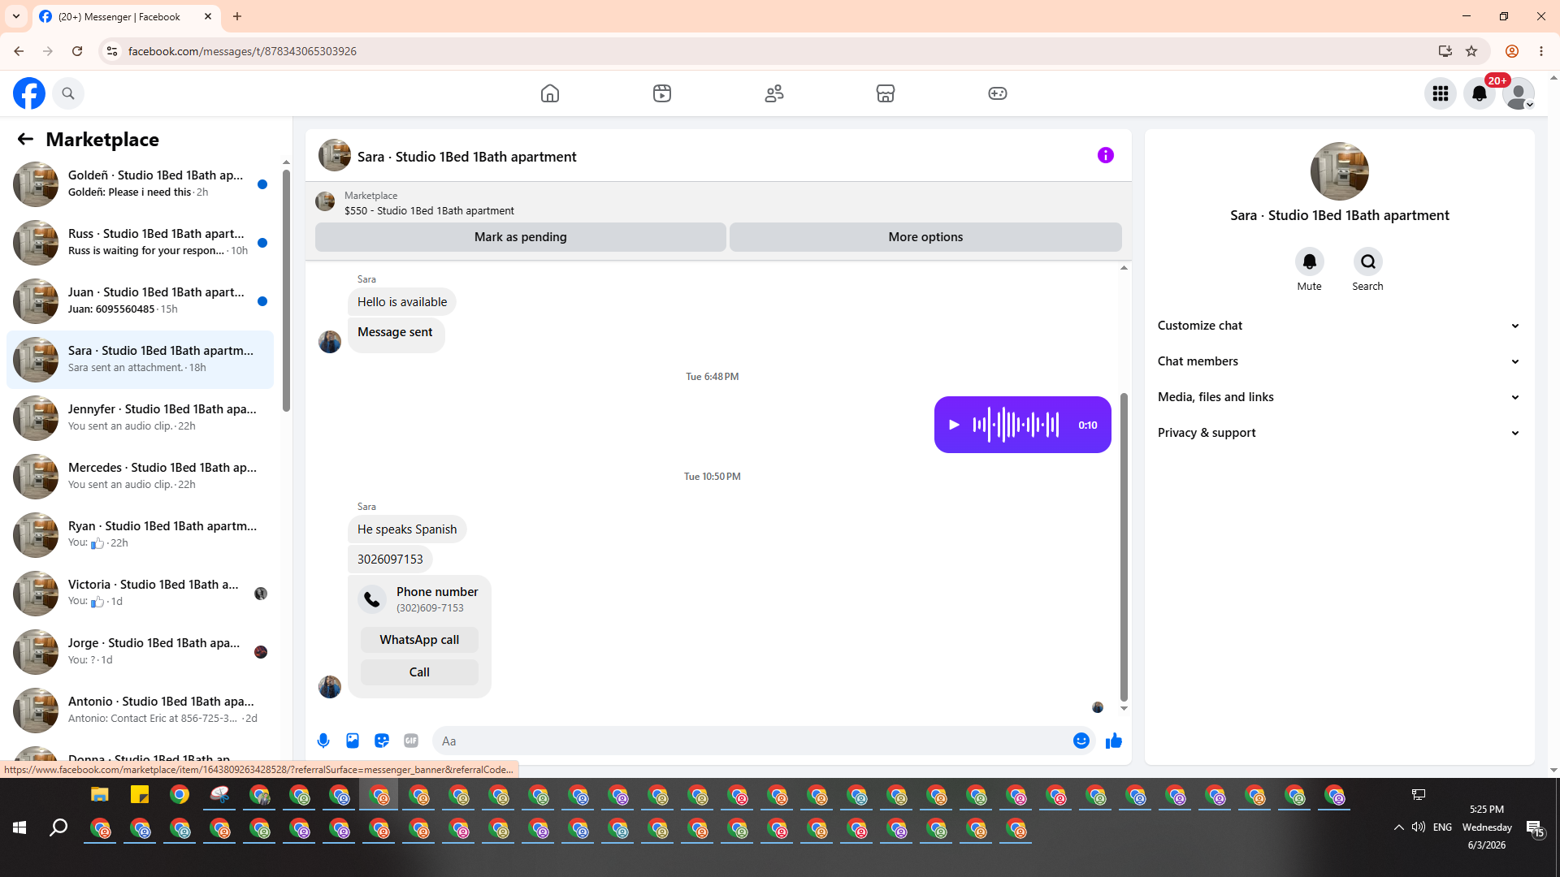Click the conversation list scrollbar
Viewport: 1560px width, 877px height.
click(286, 291)
